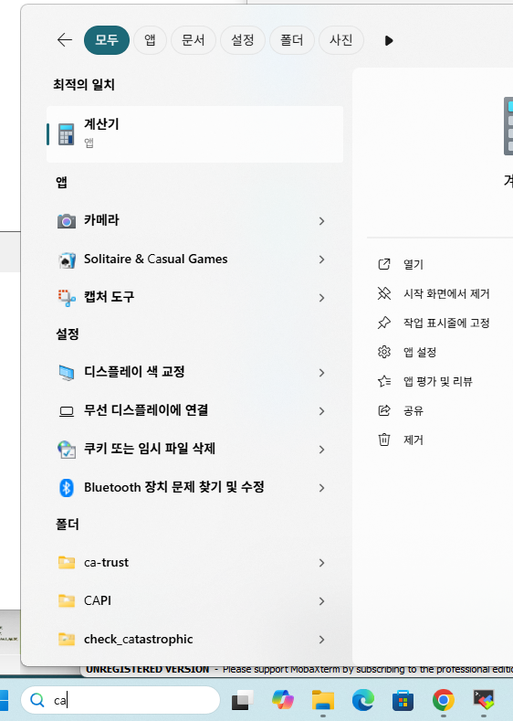
Task: Open Task View from the taskbar
Action: pos(242,700)
